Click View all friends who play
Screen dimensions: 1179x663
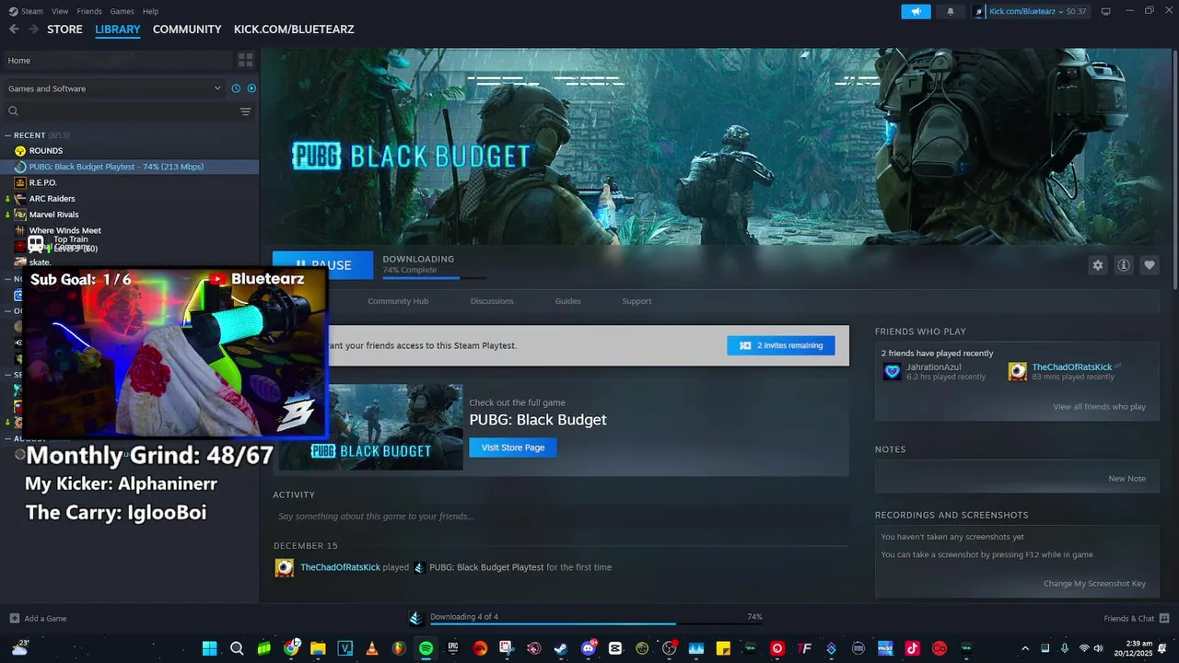click(x=1100, y=407)
